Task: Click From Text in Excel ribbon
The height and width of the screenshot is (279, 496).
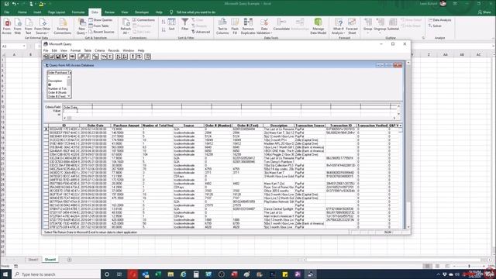Action: [29, 26]
